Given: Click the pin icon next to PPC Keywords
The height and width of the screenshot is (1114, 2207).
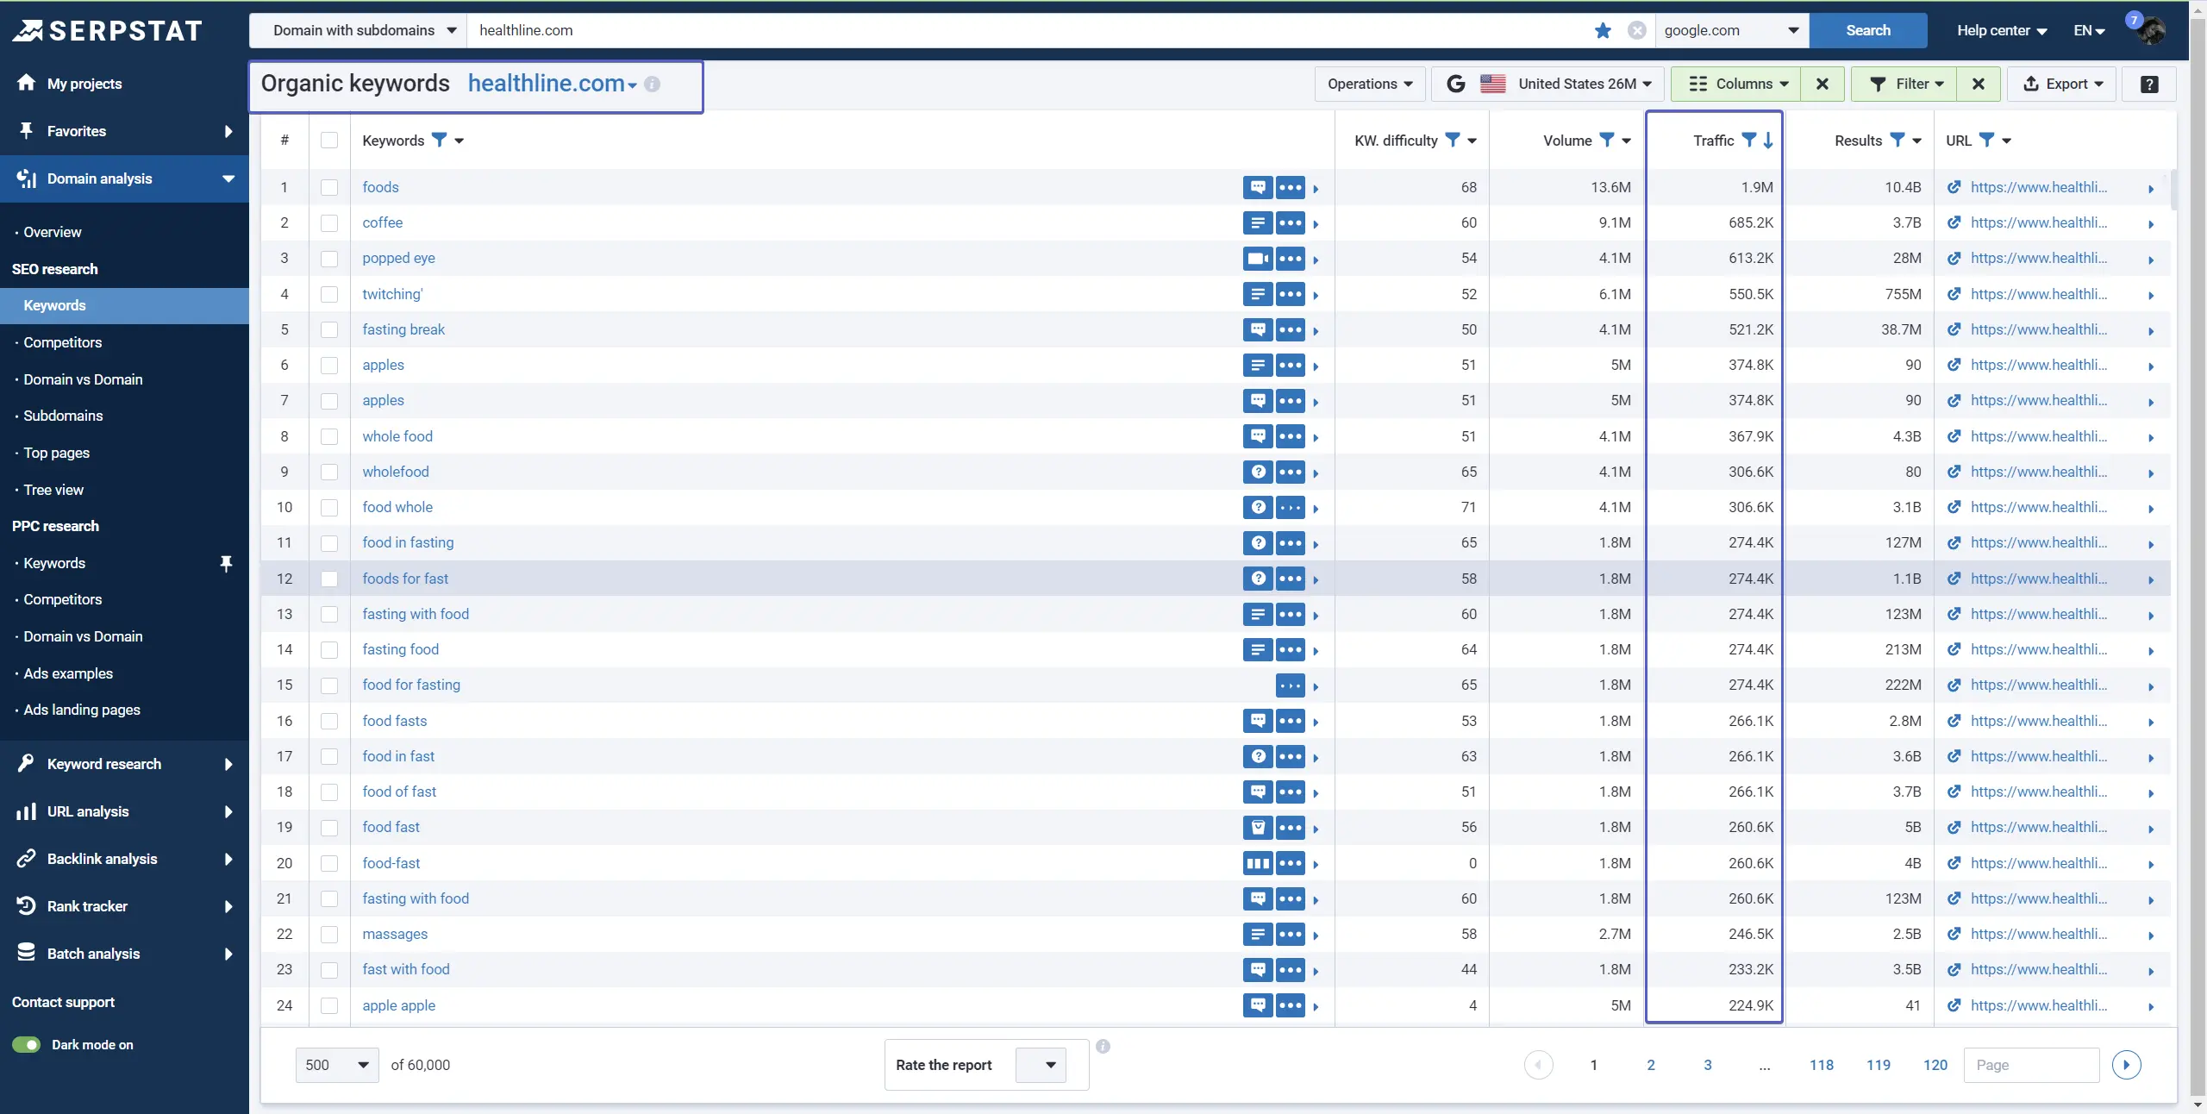Looking at the screenshot, I should (x=227, y=564).
